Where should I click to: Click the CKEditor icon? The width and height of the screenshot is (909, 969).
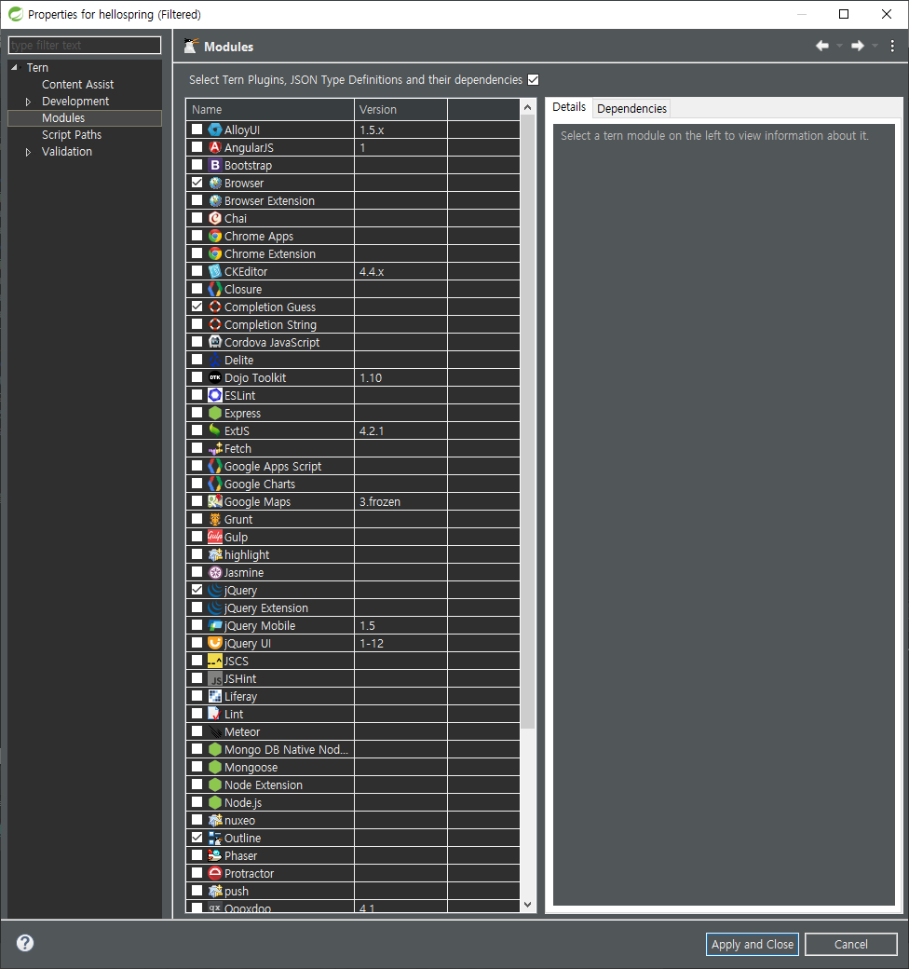click(215, 271)
